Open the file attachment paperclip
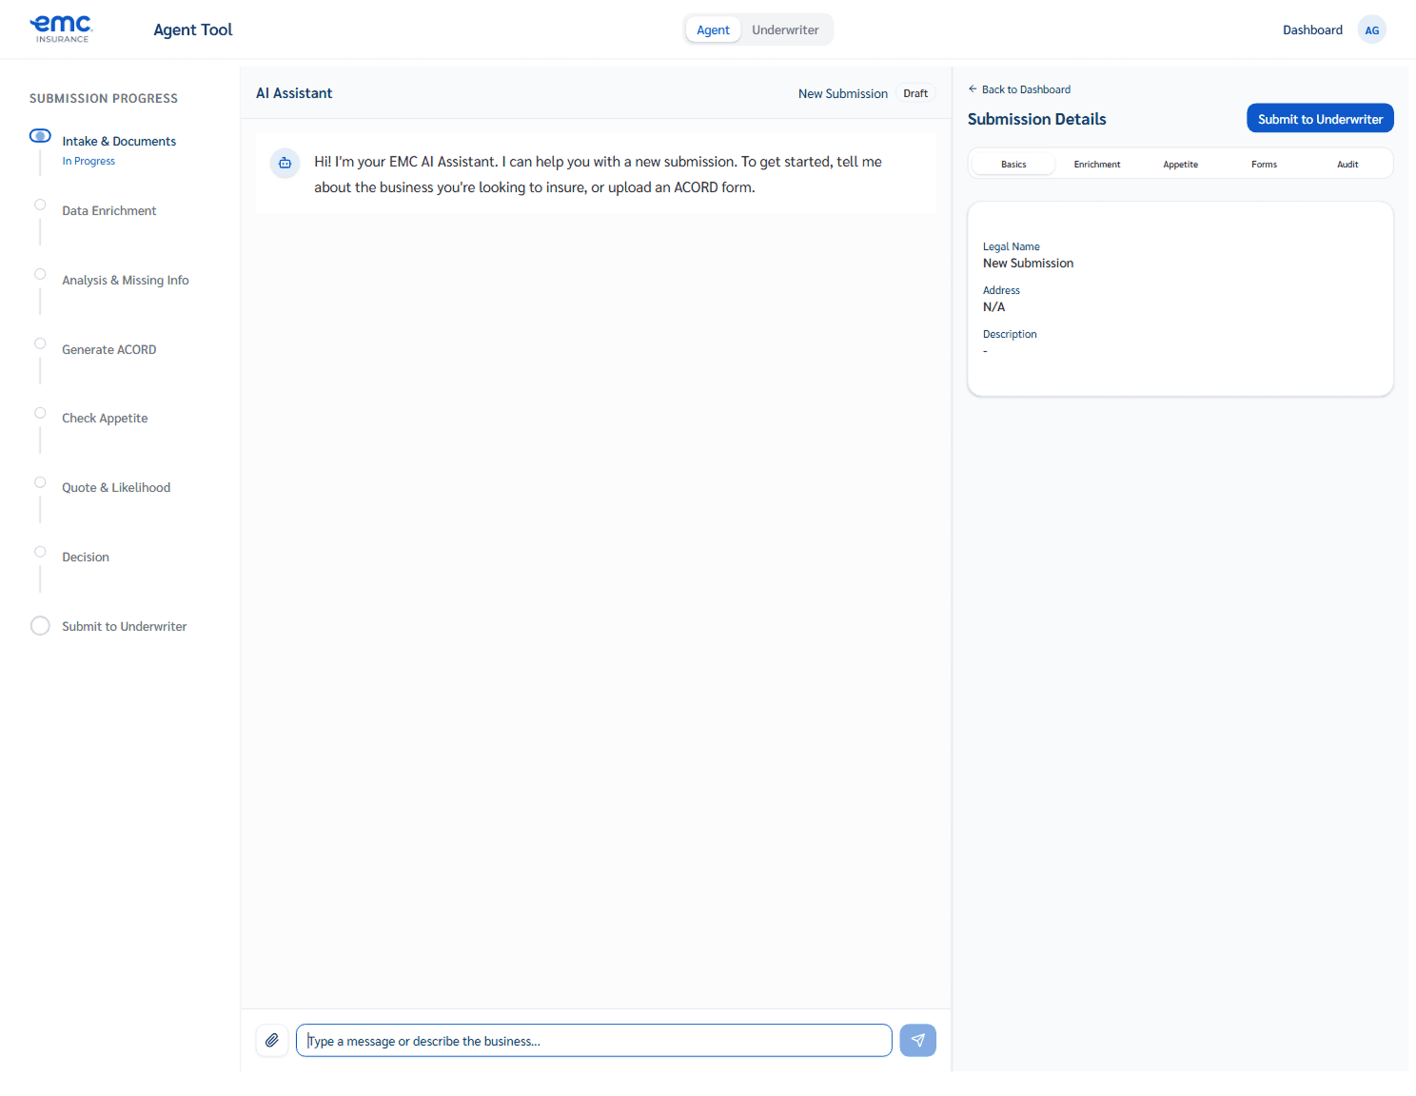 click(x=272, y=1040)
